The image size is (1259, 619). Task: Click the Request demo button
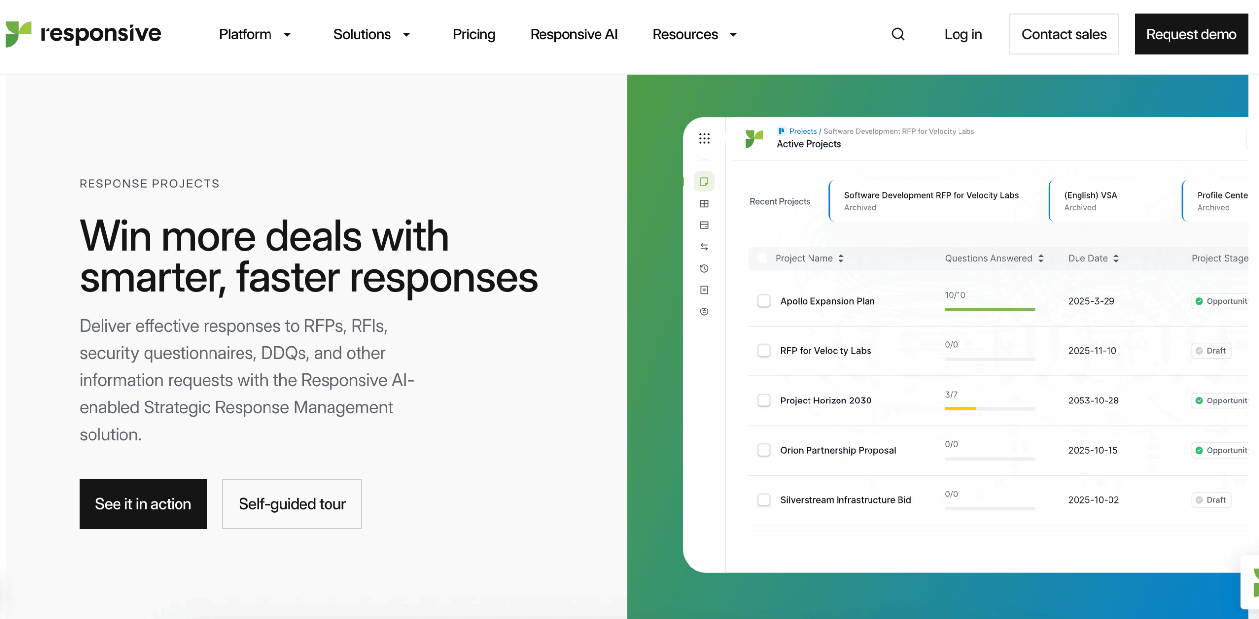[x=1191, y=34]
